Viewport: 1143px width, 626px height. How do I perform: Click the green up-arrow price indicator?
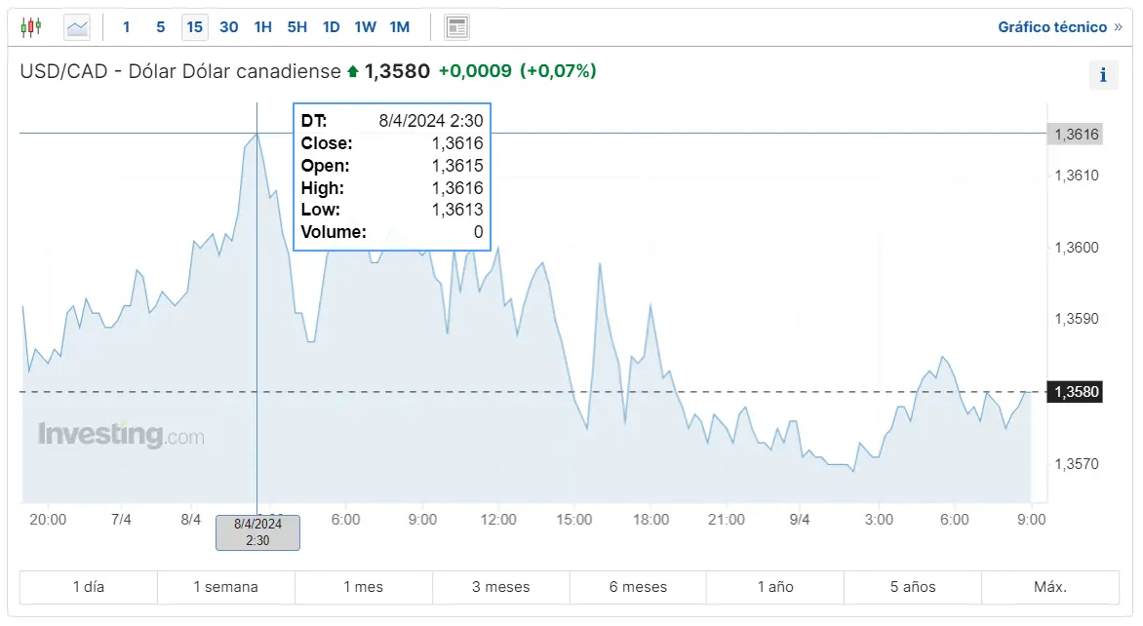[353, 71]
